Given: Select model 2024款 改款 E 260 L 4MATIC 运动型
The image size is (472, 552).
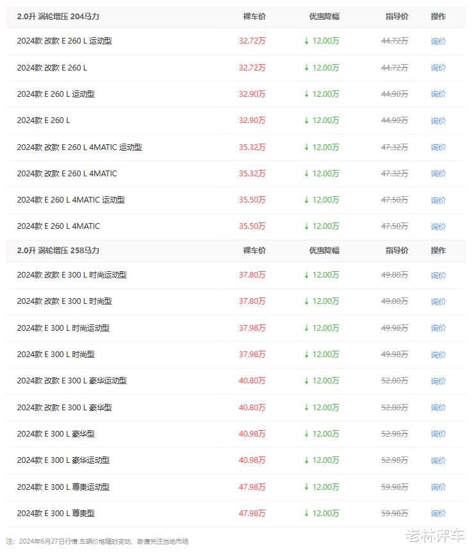Looking at the screenshot, I should [x=80, y=147].
